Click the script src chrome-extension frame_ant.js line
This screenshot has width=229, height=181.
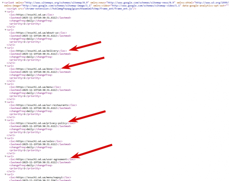pyautogui.click(x=71, y=9)
